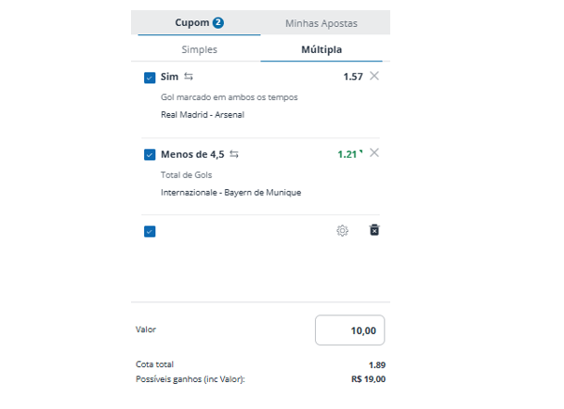Viewport: 564px width, 409px height.
Task: Remove the Internazionale - Bayern de Munique bet
Action: click(x=374, y=153)
